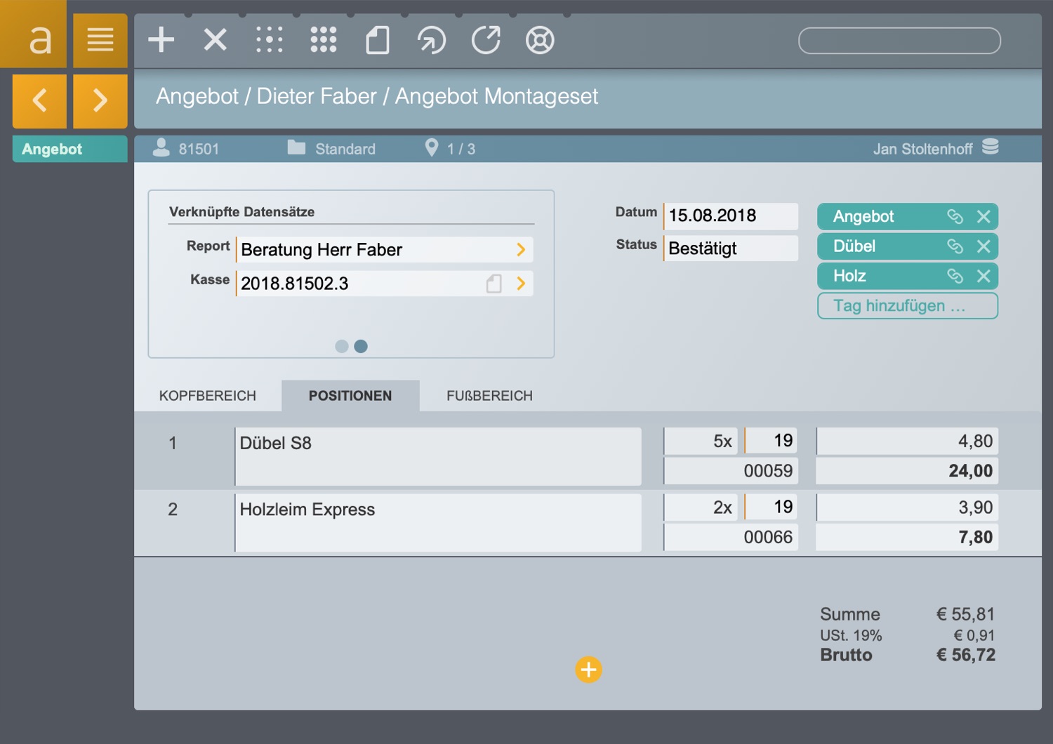Image resolution: width=1053 pixels, height=744 pixels.
Task: Click the Dübel tag label
Action: pyautogui.click(x=854, y=246)
